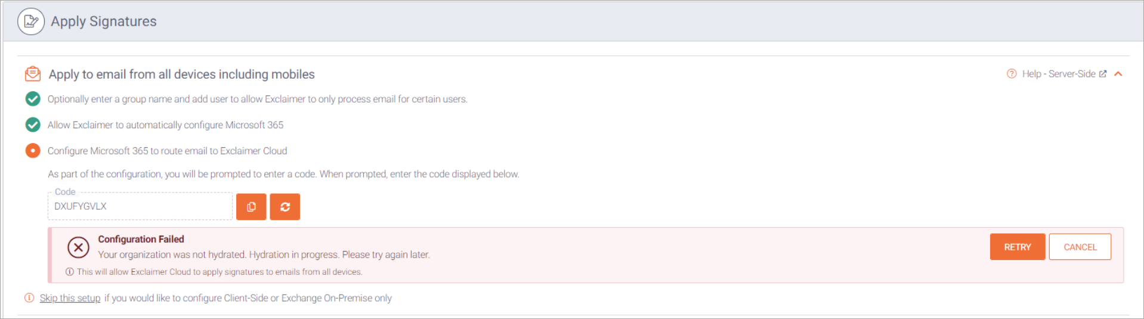Viewport: 1144px width, 319px height.
Task: Click the info icon in the error panel
Action: pyautogui.click(x=70, y=272)
